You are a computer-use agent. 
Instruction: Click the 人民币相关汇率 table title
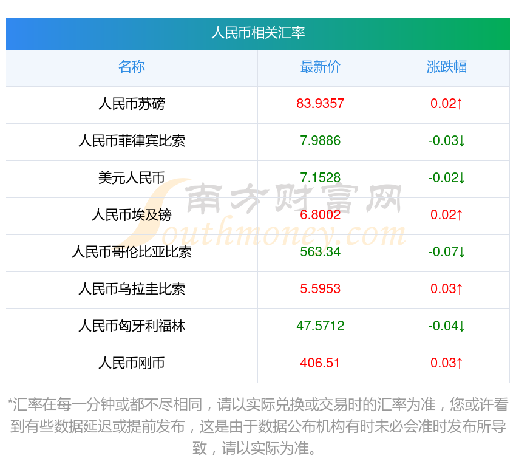pos(258,33)
